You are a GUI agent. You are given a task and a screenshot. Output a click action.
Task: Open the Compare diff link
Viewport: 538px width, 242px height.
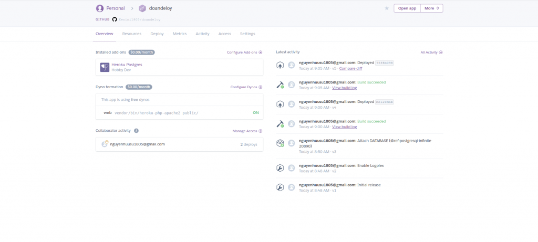(x=350, y=68)
